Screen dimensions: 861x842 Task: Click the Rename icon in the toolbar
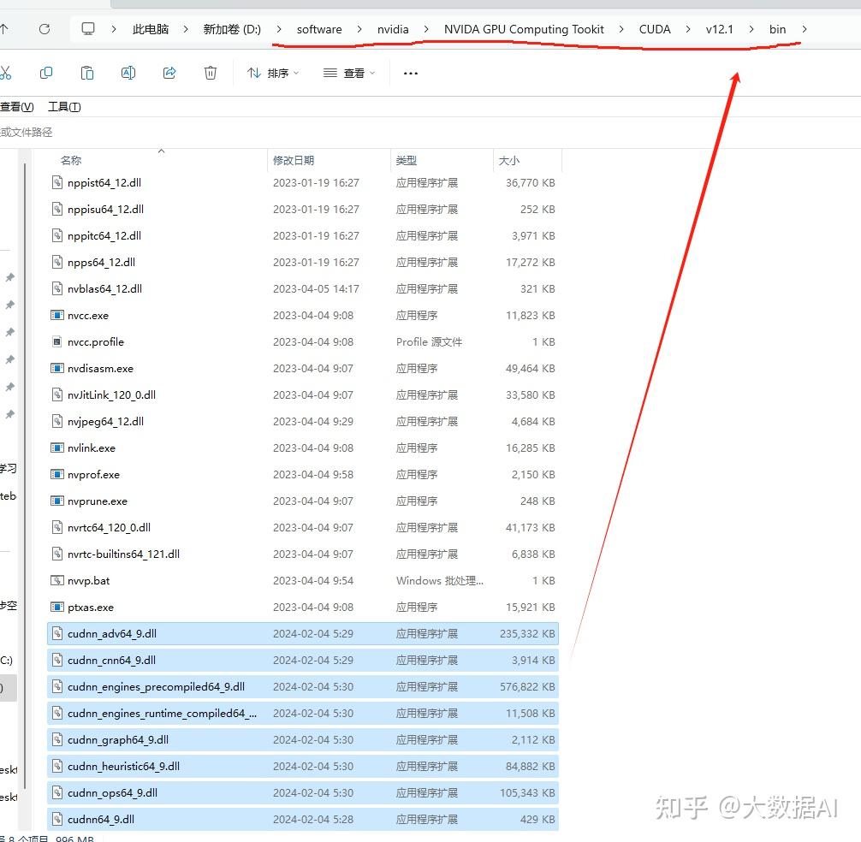point(128,73)
